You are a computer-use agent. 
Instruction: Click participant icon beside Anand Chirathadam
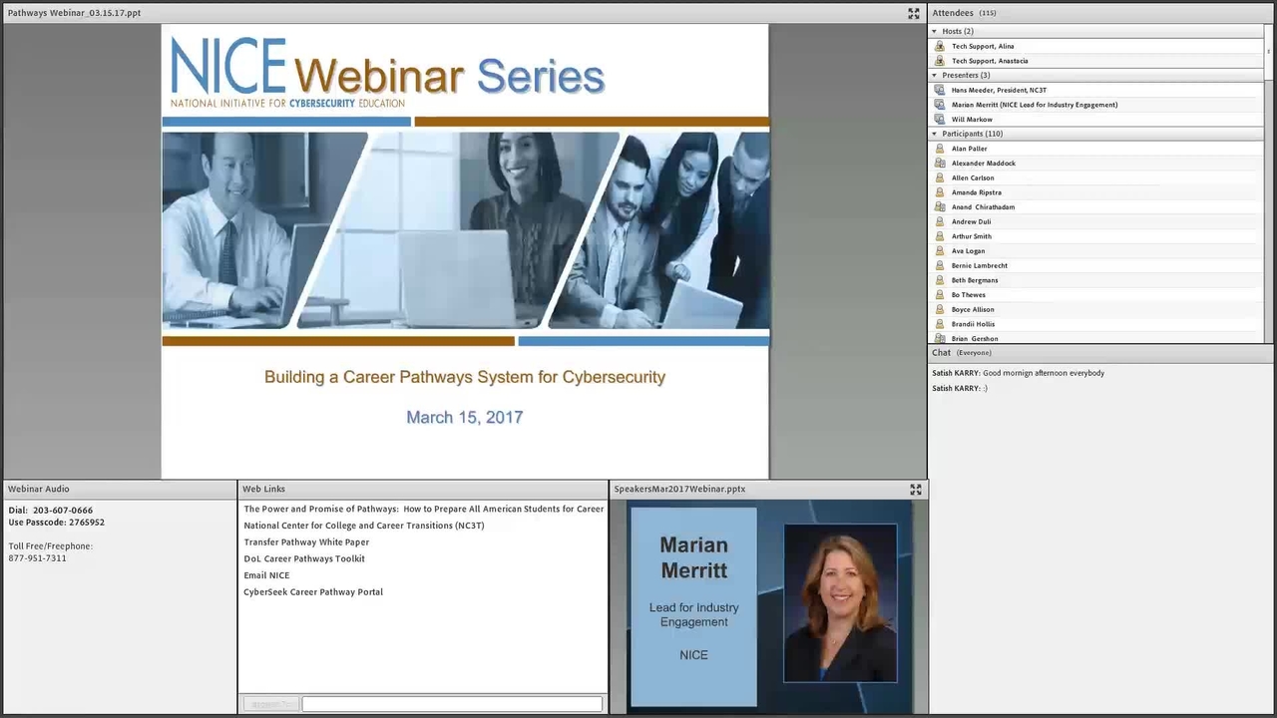click(939, 207)
